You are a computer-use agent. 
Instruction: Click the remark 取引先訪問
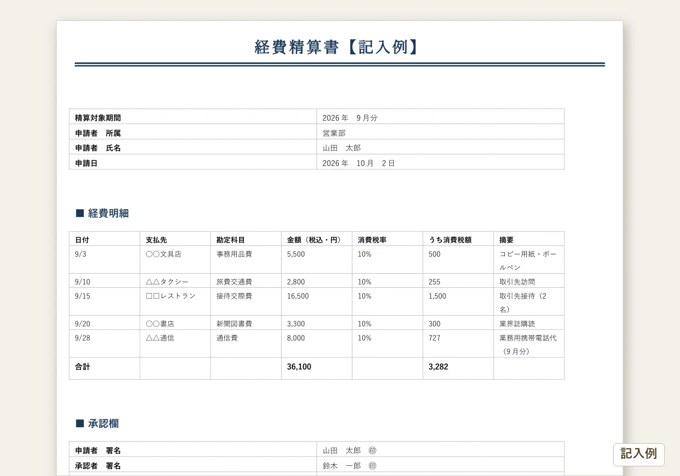coord(517,282)
